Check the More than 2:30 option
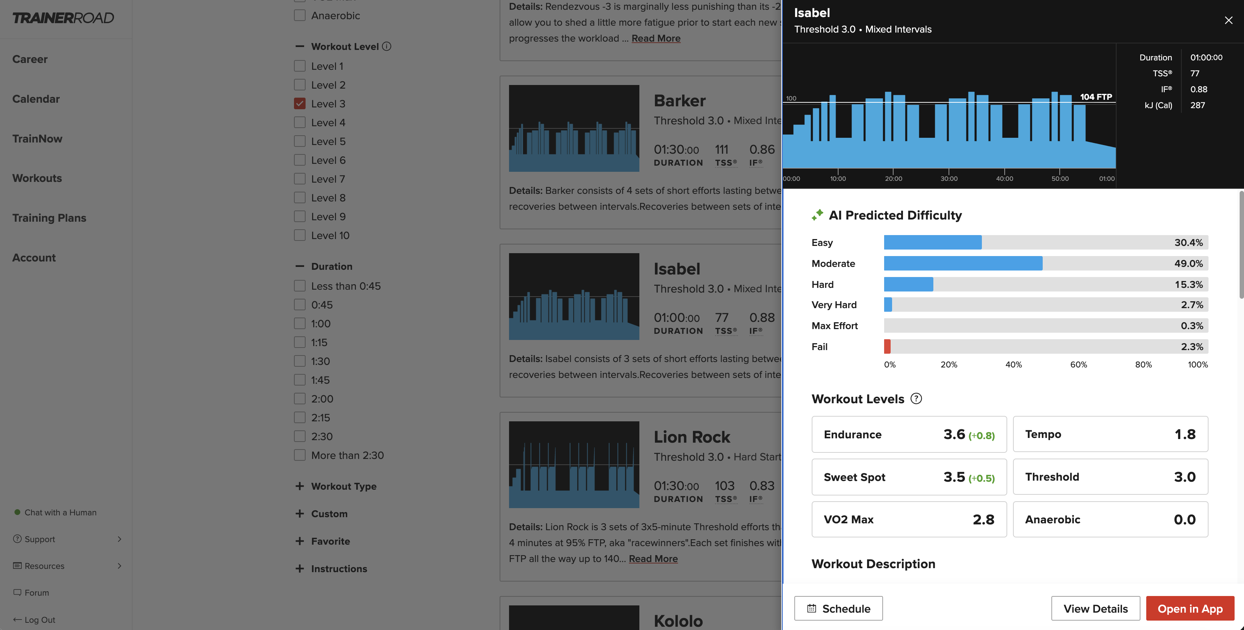Image resolution: width=1244 pixels, height=630 pixels. pyautogui.click(x=299, y=455)
